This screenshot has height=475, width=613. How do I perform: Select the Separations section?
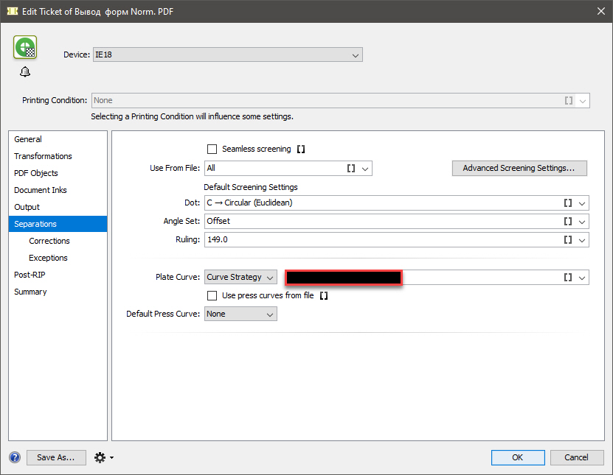pyautogui.click(x=58, y=224)
